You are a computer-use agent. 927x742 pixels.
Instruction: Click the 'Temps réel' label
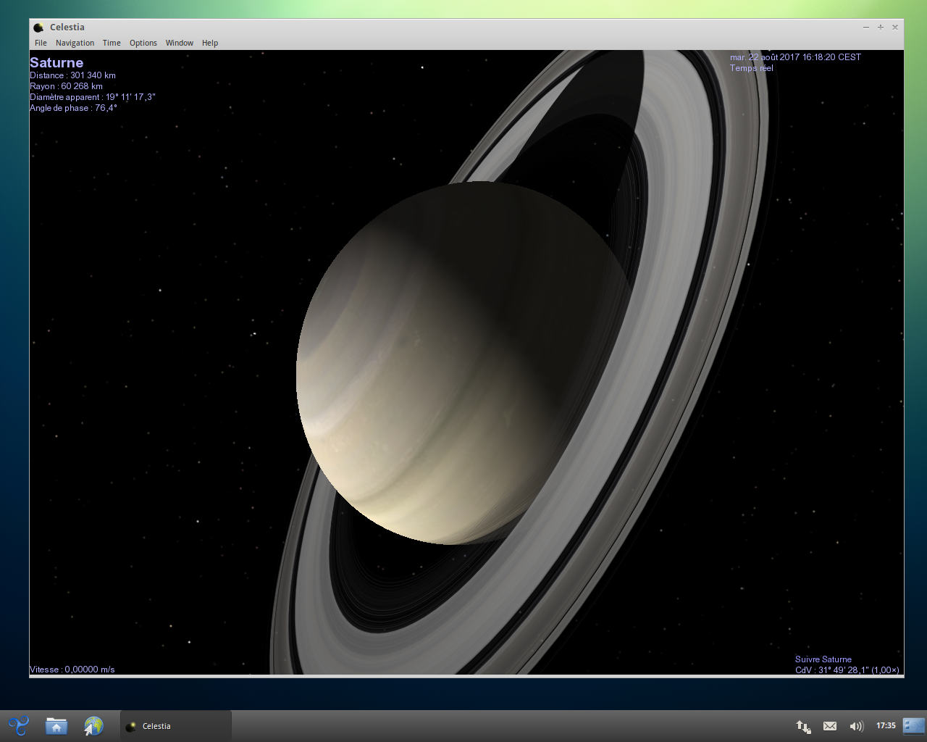[752, 68]
